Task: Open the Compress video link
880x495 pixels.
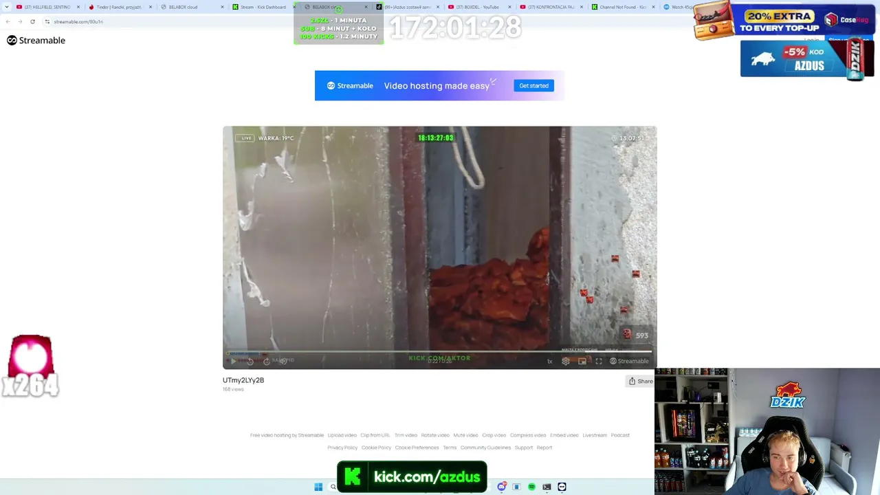Action: tap(528, 435)
